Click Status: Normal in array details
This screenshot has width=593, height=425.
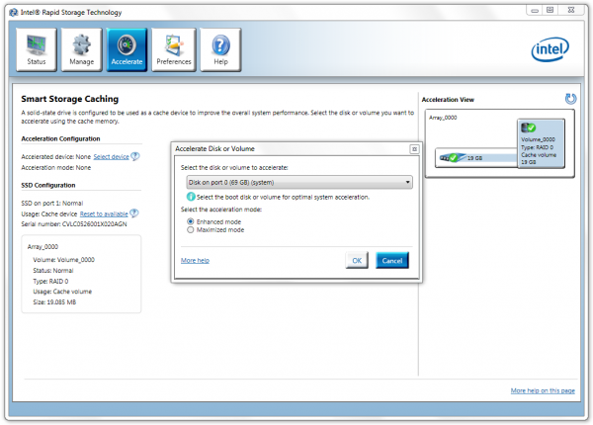[53, 271]
